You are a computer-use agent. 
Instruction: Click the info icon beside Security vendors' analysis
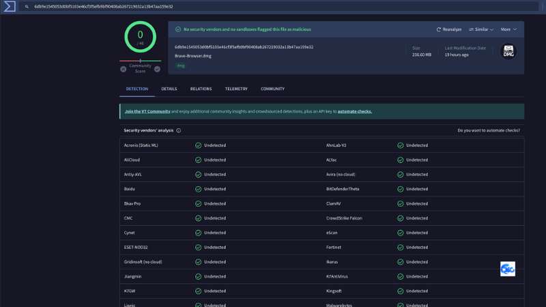179,130
